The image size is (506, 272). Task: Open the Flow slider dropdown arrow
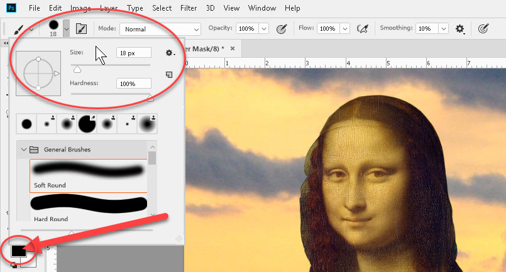[x=345, y=29]
